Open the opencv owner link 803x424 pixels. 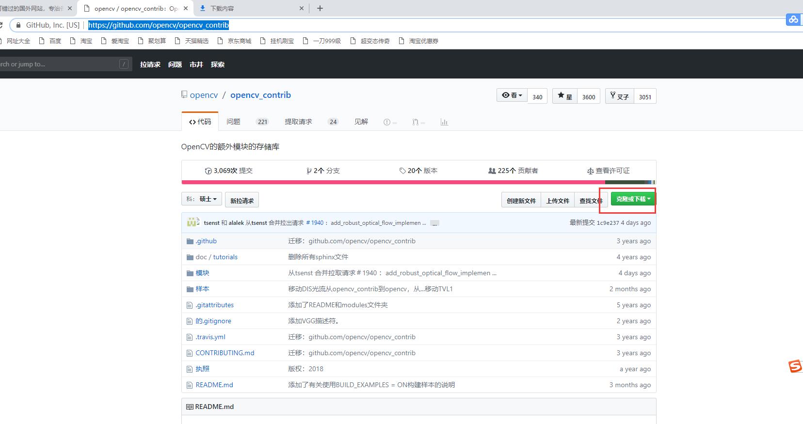pyautogui.click(x=204, y=95)
